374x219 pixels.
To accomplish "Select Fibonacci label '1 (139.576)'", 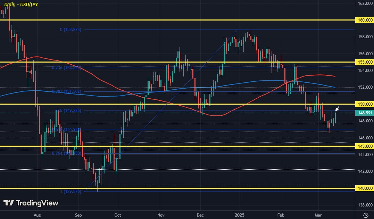I will coord(70,192).
